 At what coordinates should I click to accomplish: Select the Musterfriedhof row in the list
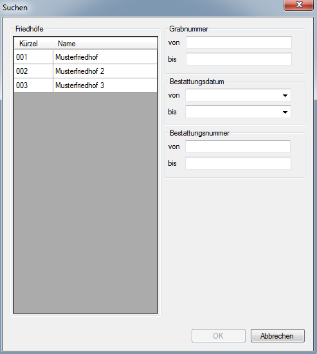(x=86, y=57)
